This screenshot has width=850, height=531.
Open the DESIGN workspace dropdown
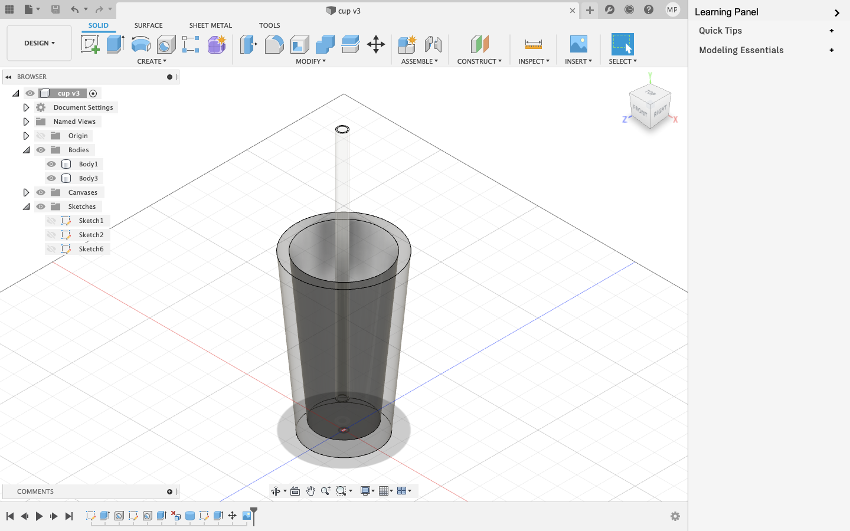[x=39, y=43]
